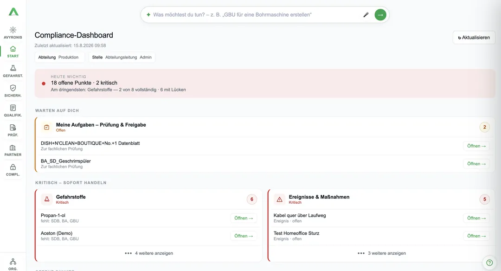501x271 pixels.
Task: Click 'Gefahrstoffe' card title
Action: tap(71, 197)
